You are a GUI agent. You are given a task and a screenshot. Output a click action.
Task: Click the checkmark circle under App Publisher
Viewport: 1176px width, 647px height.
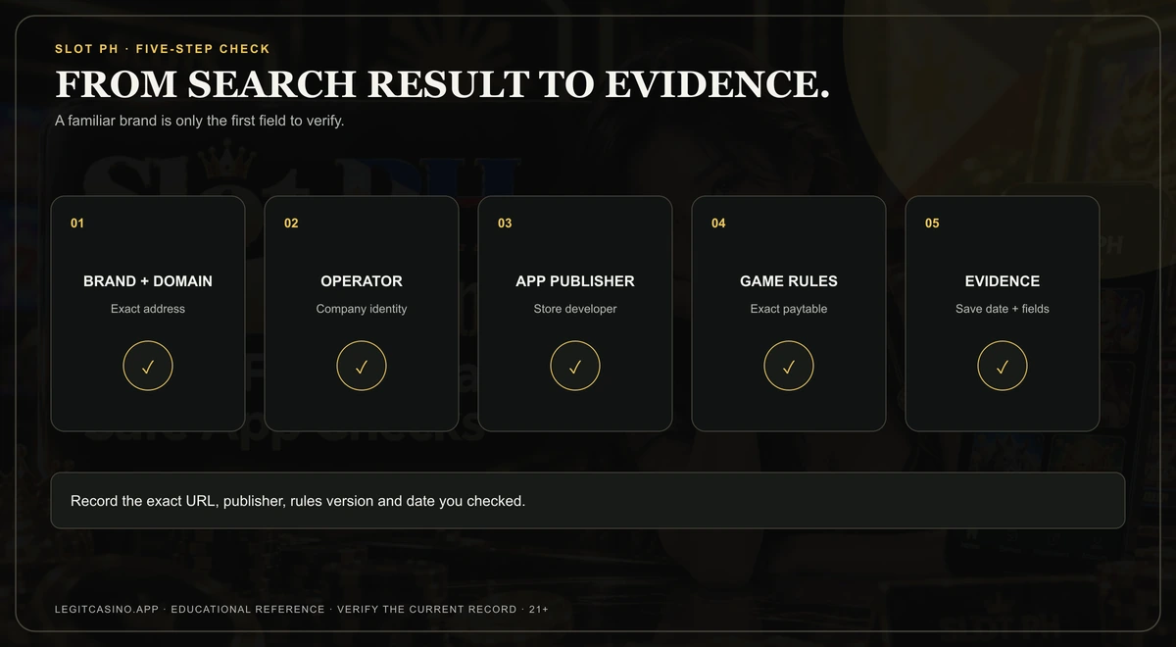[x=575, y=367]
